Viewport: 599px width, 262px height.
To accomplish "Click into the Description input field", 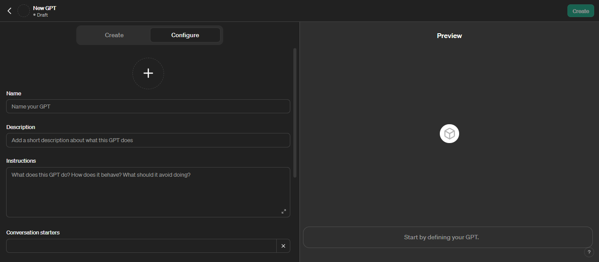I will pyautogui.click(x=148, y=140).
